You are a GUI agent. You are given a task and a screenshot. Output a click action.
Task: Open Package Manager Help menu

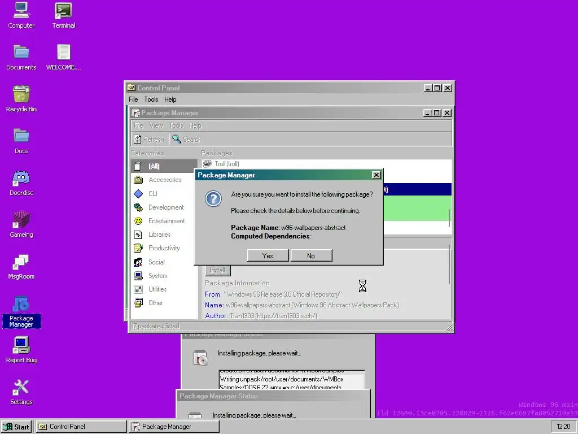[195, 125]
